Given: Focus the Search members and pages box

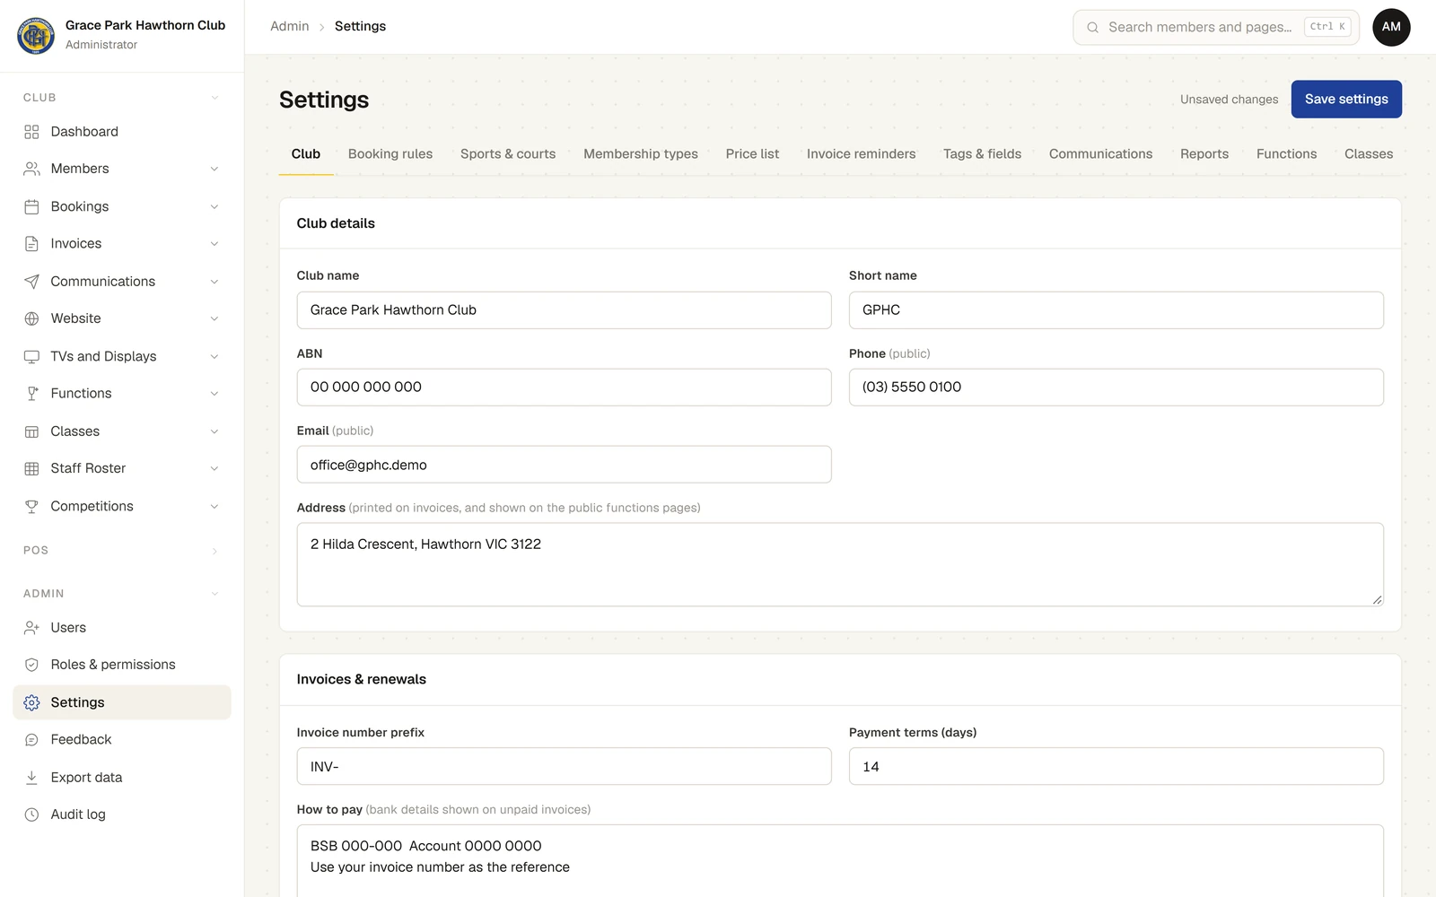Looking at the screenshot, I should (1216, 27).
